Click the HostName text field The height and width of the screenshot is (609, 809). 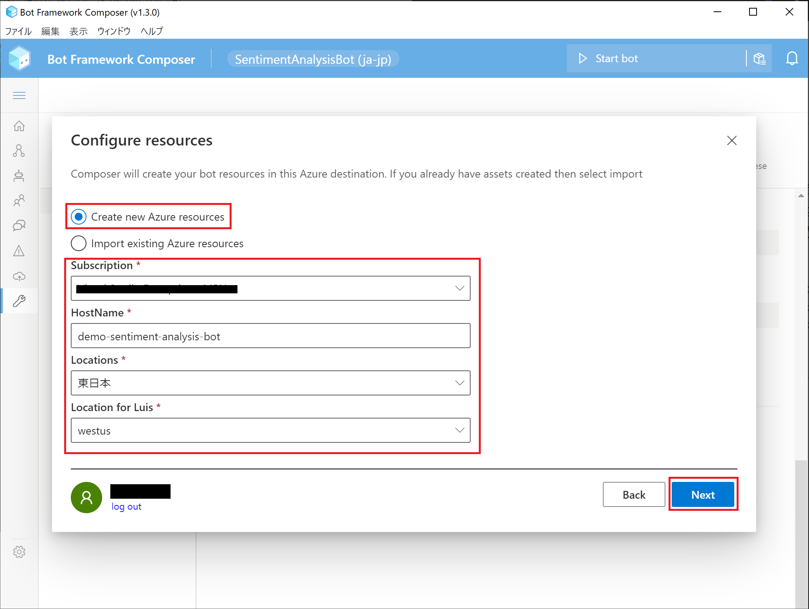(270, 336)
